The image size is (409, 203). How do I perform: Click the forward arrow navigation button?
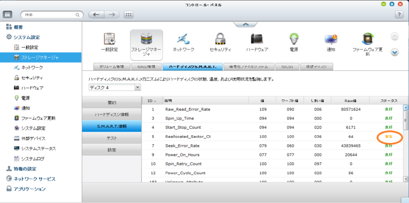112,15
